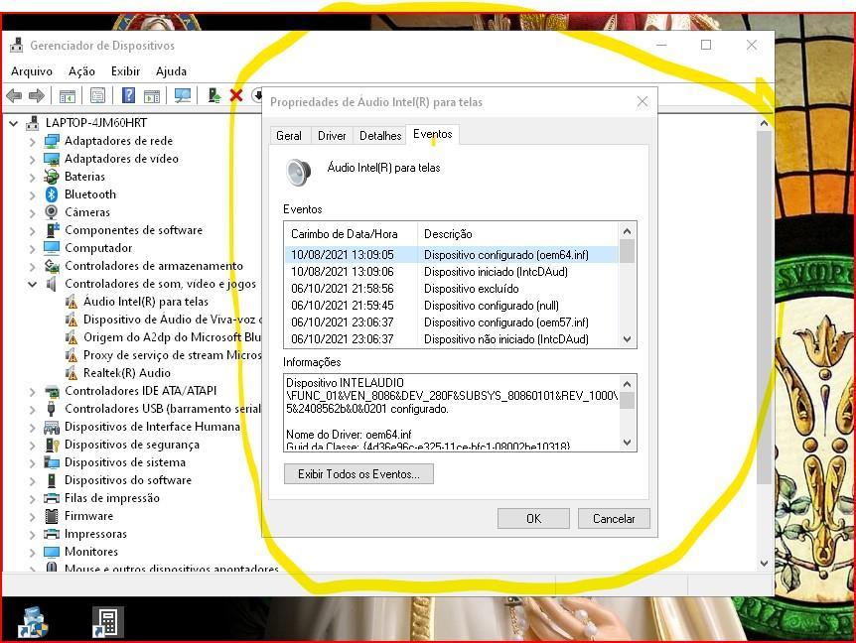Click the Back arrow in the toolbar

[14, 96]
